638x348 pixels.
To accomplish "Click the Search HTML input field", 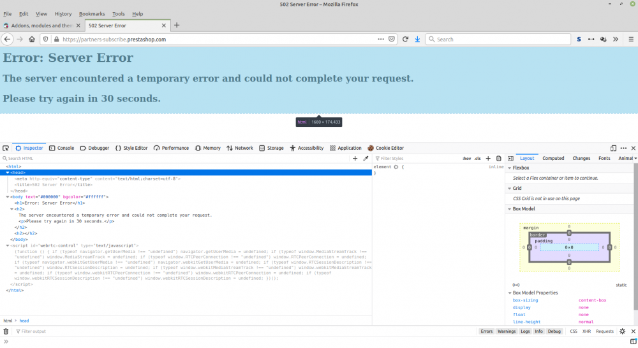I will pos(175,159).
